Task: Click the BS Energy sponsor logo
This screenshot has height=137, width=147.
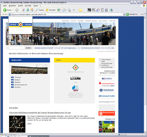Action: (107, 78)
